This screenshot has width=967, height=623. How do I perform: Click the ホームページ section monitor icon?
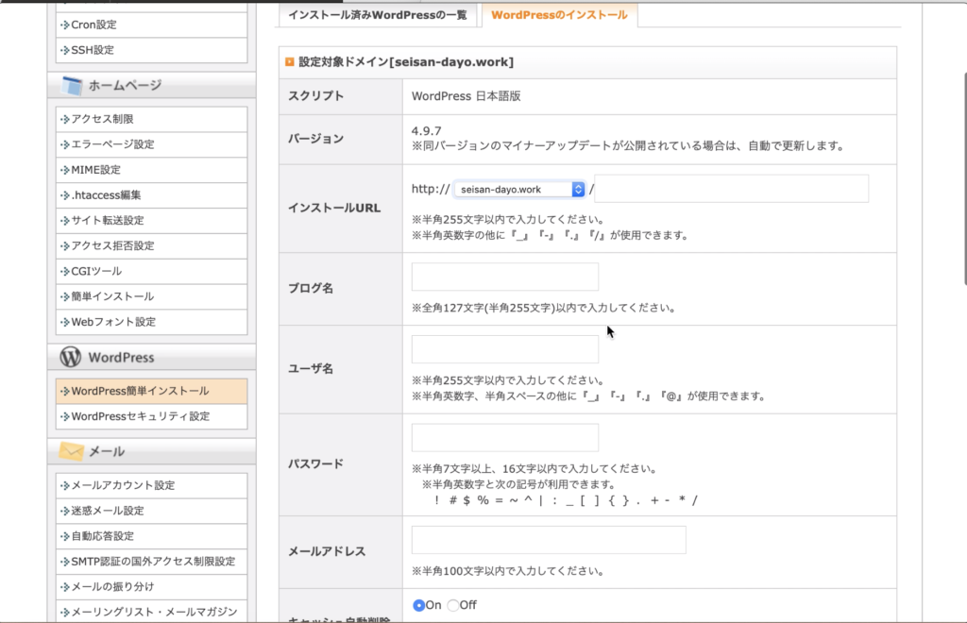(73, 86)
